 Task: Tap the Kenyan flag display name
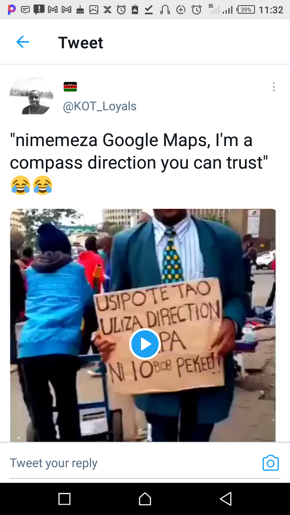(70, 87)
